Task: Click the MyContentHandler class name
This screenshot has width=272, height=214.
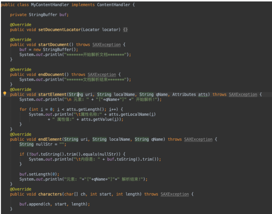Action: pos(50,5)
